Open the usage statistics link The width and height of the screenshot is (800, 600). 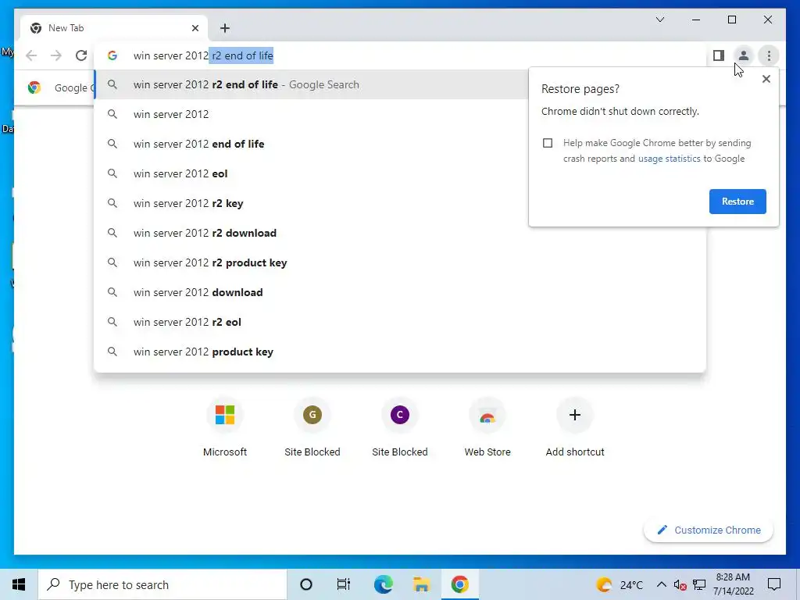click(x=669, y=159)
